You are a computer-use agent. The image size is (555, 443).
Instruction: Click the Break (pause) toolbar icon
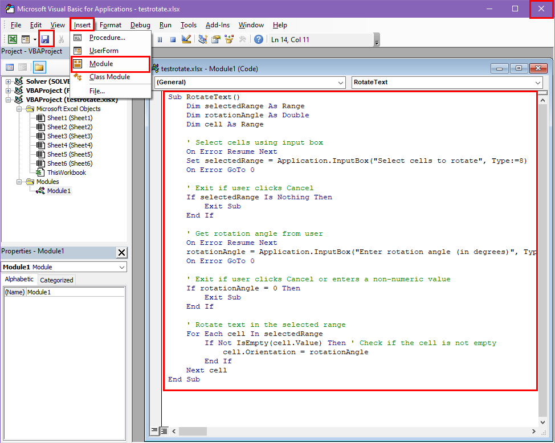click(160, 40)
